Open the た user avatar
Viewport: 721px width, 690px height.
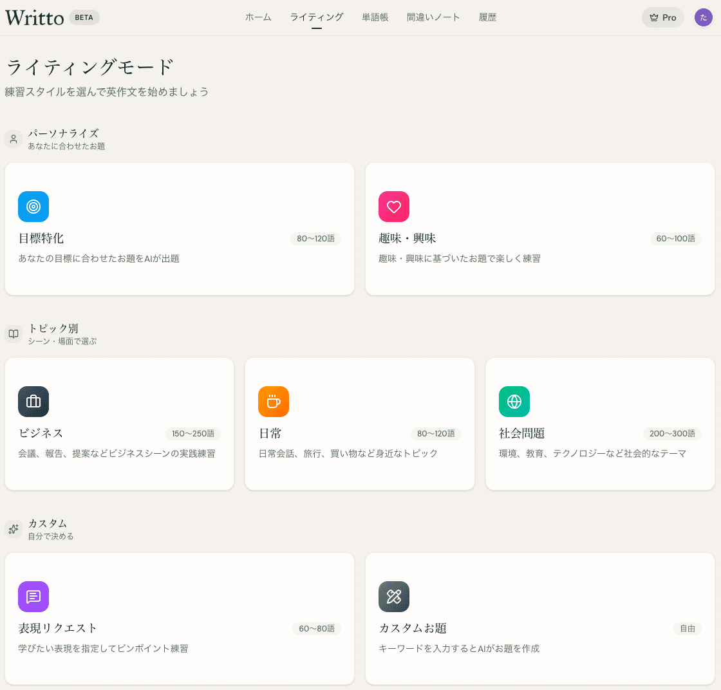tap(703, 17)
